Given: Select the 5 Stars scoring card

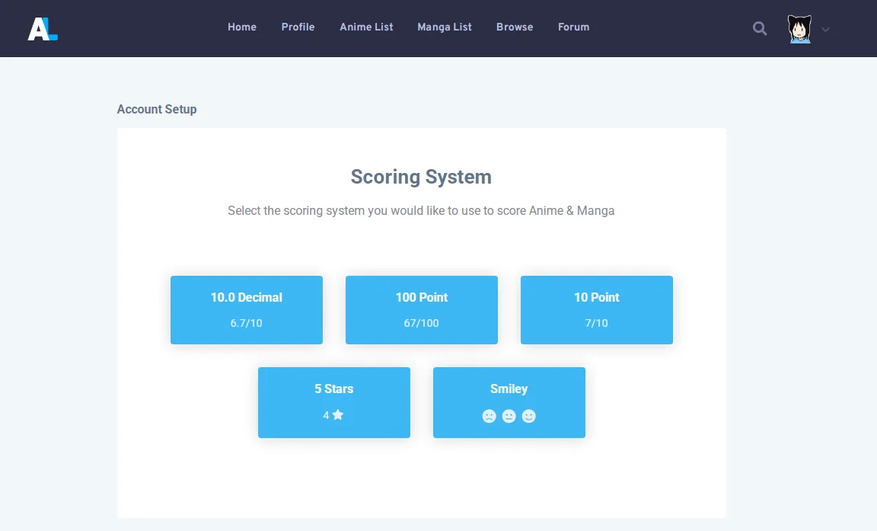Looking at the screenshot, I should [x=334, y=402].
